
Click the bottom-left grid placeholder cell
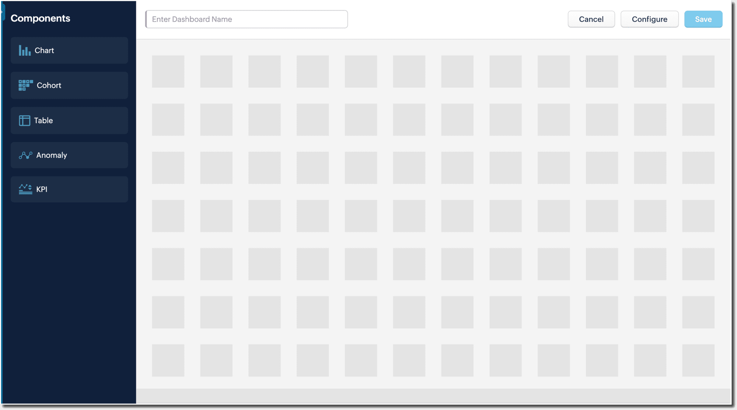tap(168, 360)
